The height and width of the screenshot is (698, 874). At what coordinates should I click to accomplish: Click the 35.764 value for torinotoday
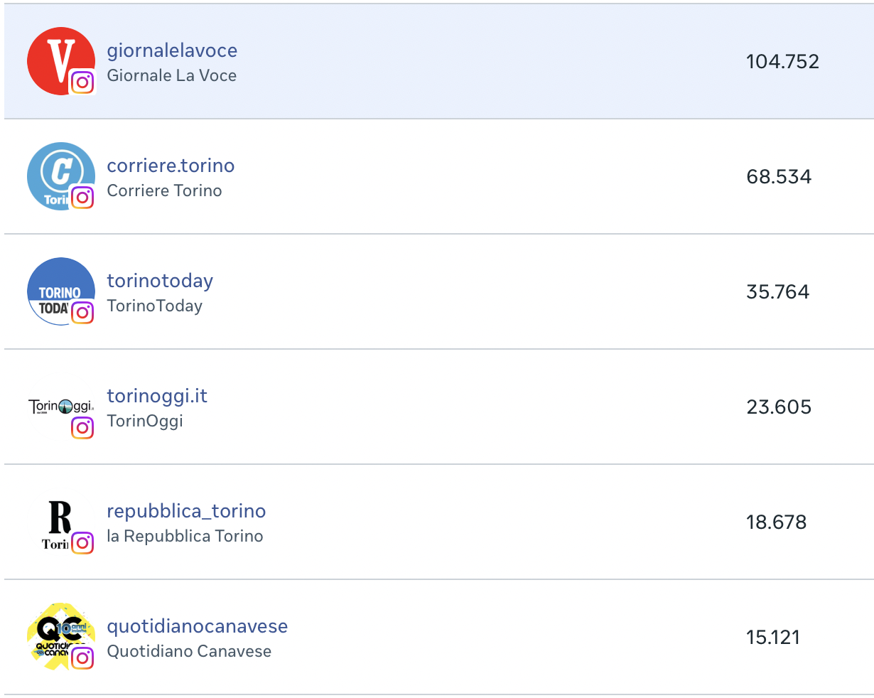pos(778,292)
